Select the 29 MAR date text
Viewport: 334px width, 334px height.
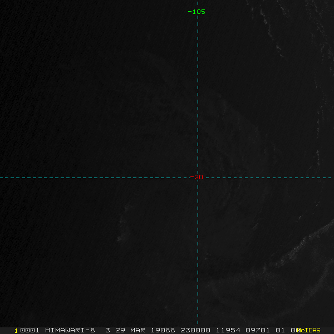click(130, 330)
